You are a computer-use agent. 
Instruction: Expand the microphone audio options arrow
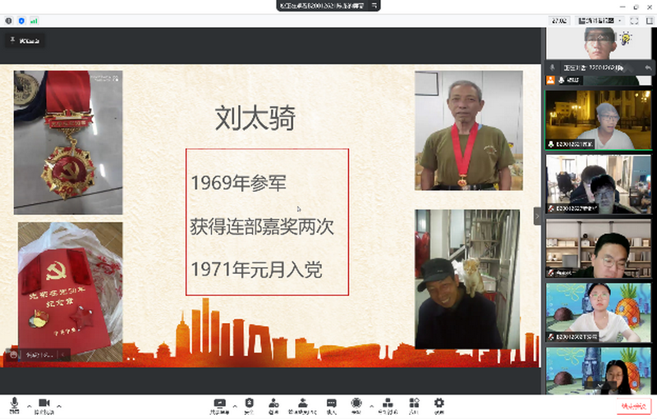[29, 406]
